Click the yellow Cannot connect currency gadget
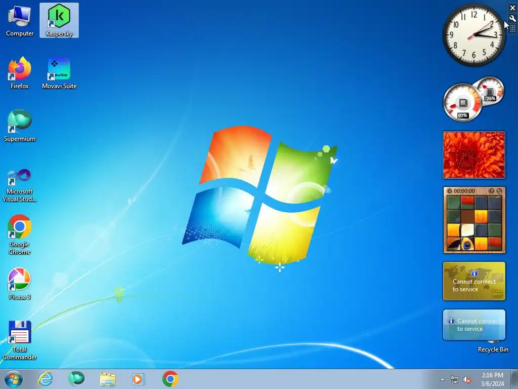Viewport: 518px width, 389px height. 474,281
